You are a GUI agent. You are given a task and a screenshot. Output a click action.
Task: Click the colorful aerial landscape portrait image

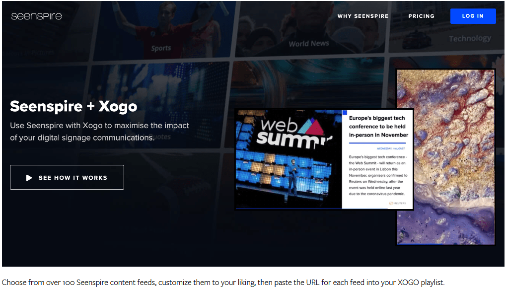tap(445, 157)
